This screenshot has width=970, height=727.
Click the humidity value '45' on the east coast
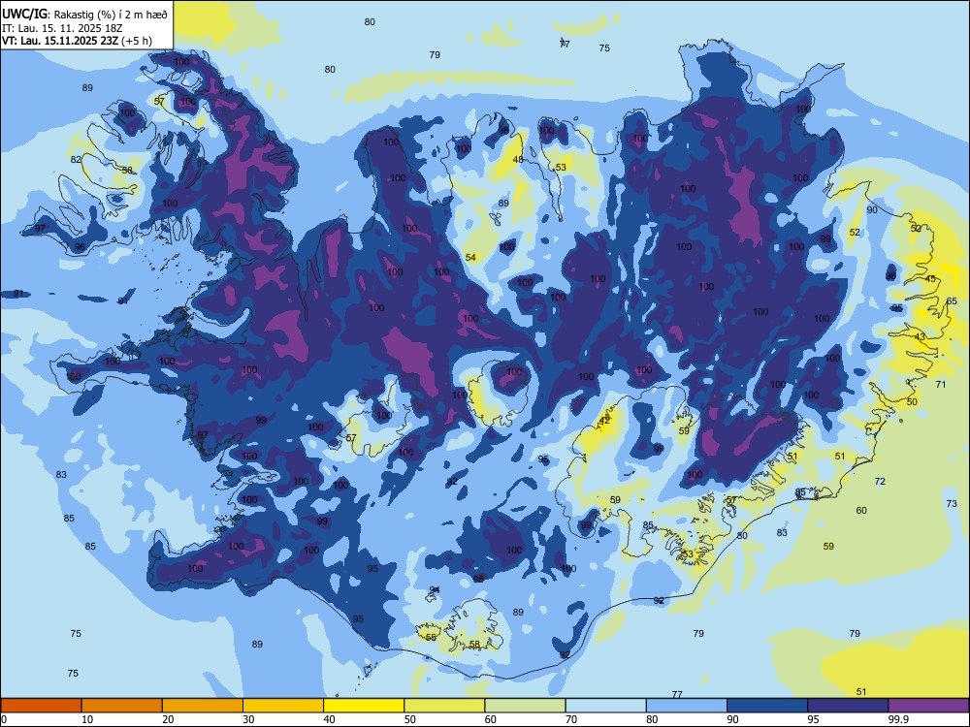point(930,279)
